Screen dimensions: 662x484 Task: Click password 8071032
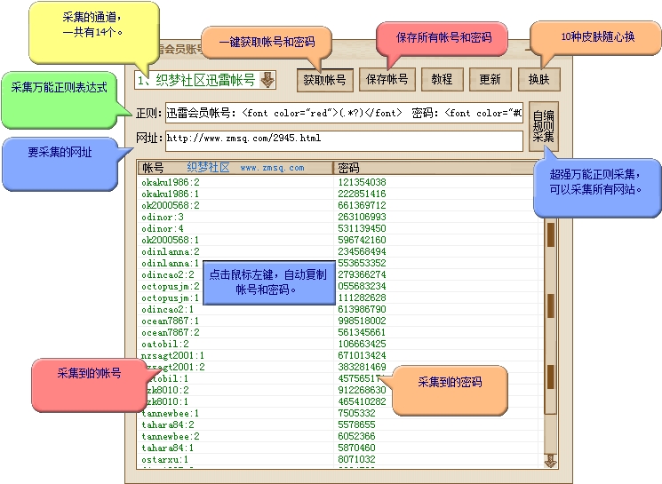click(356, 459)
